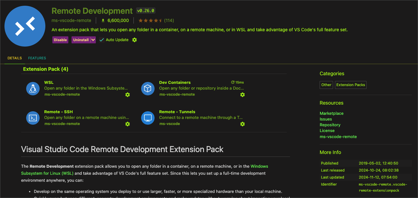The width and height of the screenshot is (418, 198).
Task: Disable the Remote Development extension
Action: [x=60, y=40]
